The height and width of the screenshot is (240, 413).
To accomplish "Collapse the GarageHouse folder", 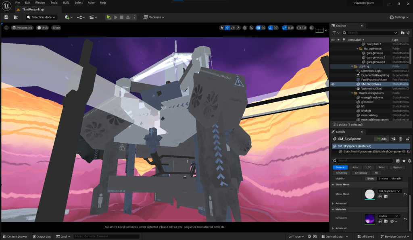I will coord(357,49).
